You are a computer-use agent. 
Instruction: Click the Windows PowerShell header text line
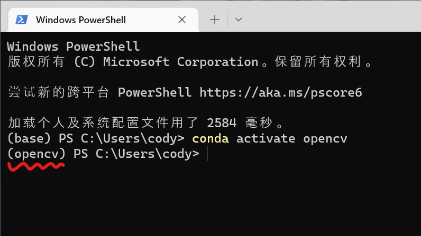(x=73, y=46)
